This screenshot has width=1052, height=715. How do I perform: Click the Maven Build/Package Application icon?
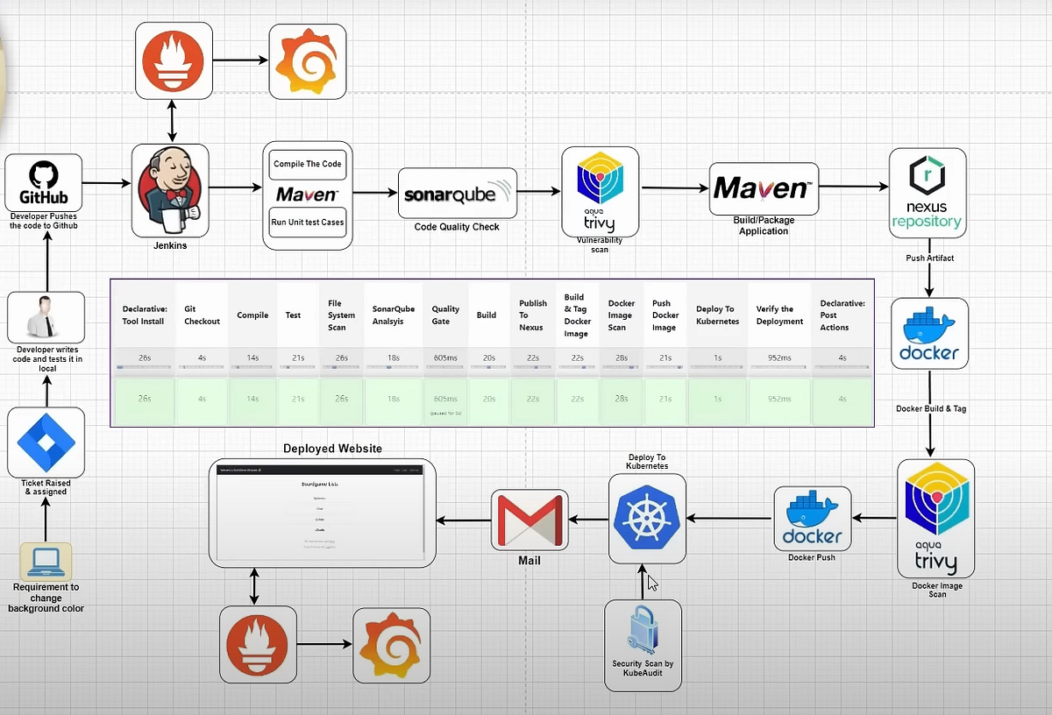point(762,188)
